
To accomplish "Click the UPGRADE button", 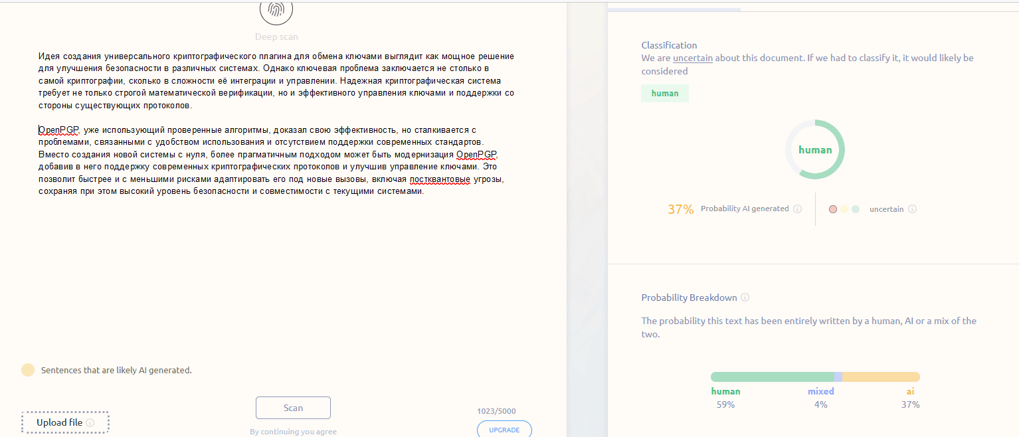I will click(x=504, y=429).
